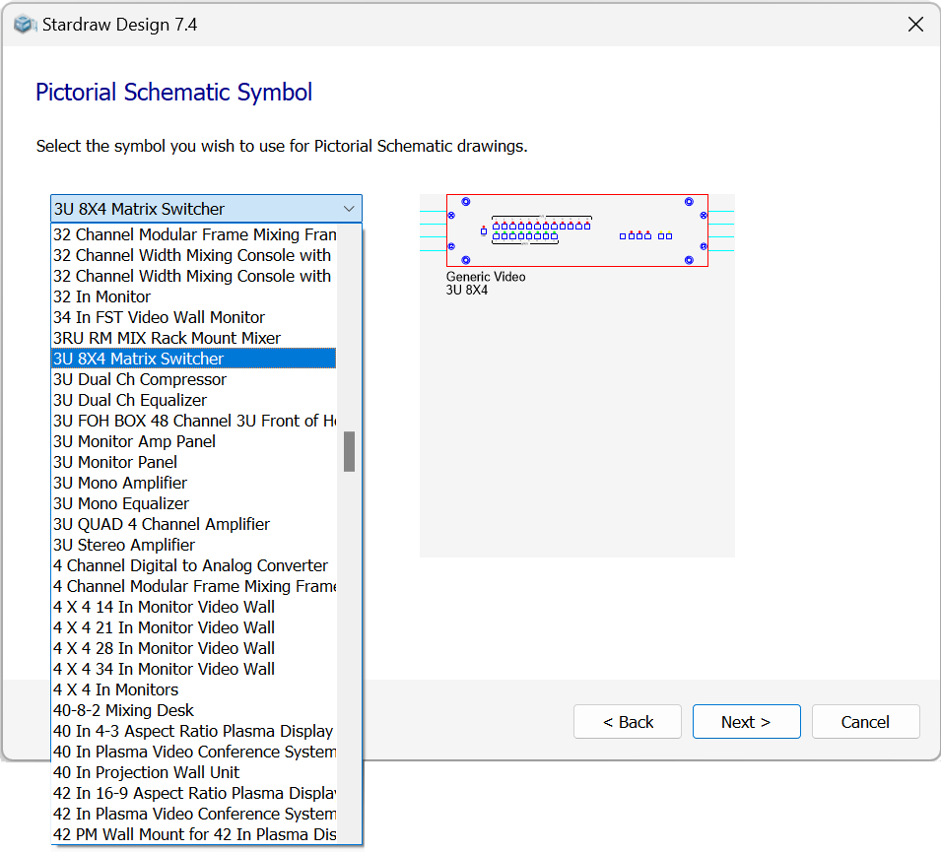Choose 40 In Projection Wall Unit
941x852 pixels.
pos(194,773)
